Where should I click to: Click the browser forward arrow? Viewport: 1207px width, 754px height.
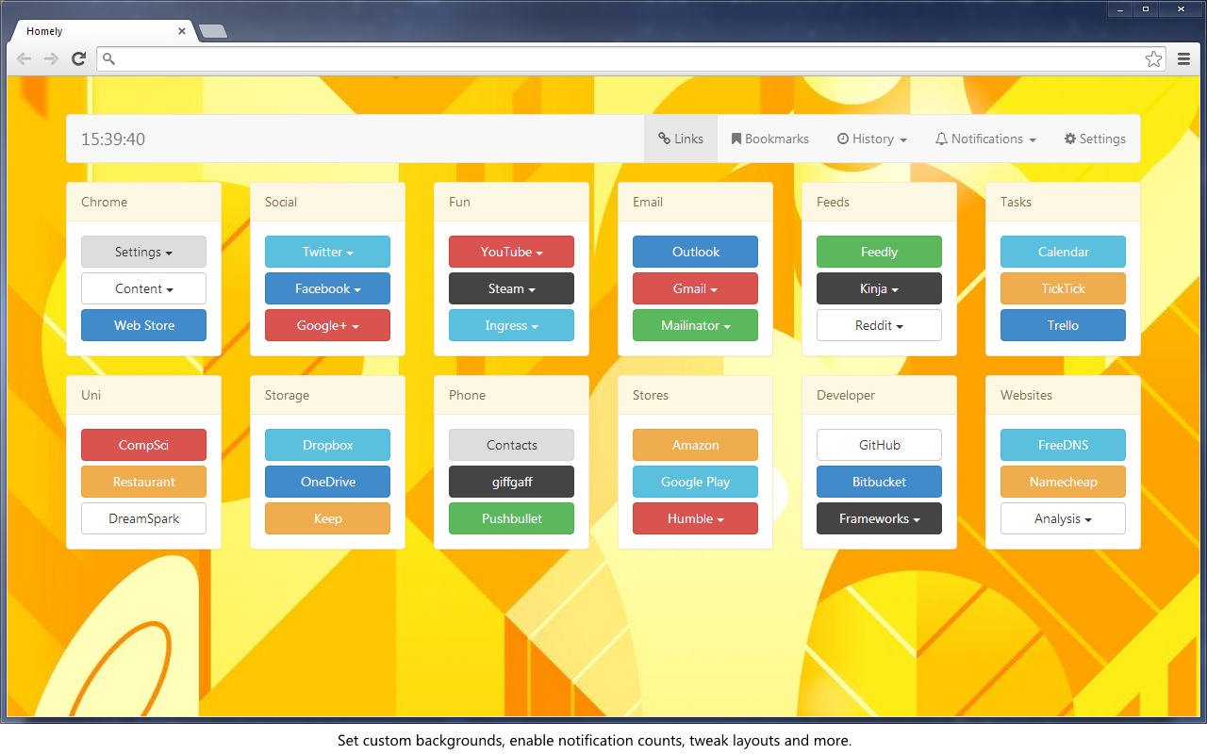point(51,58)
